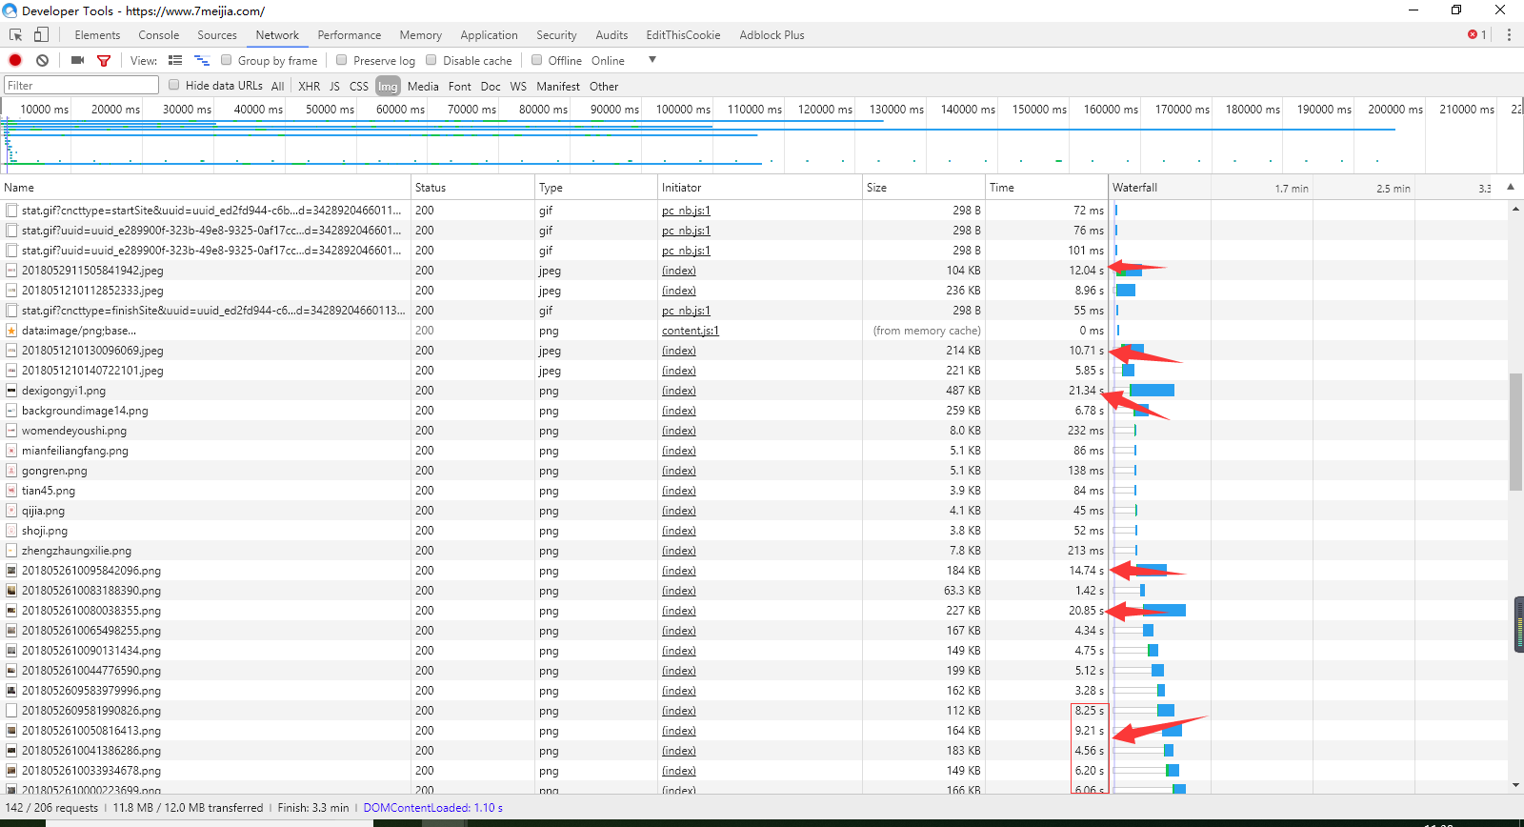Enable Group by frame checkbox
This screenshot has width=1524, height=827.
[227, 60]
